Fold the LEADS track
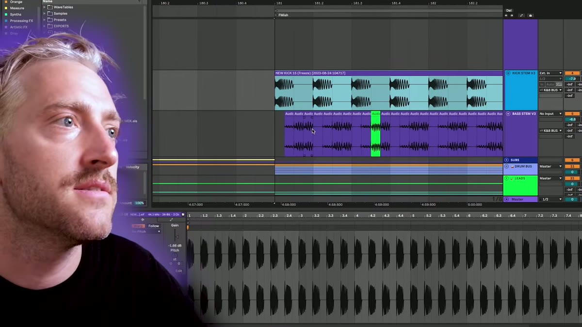 click(x=507, y=178)
